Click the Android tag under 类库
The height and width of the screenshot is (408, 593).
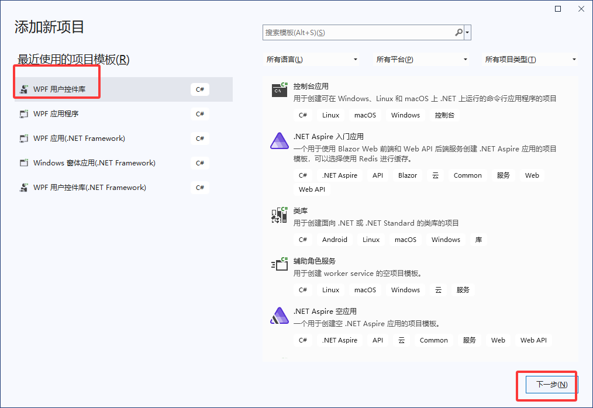coord(335,239)
